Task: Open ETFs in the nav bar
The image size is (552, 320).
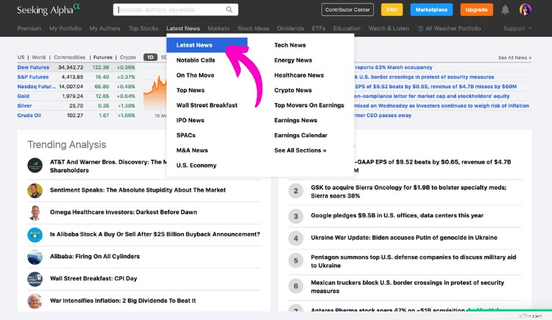Action: click(x=318, y=29)
